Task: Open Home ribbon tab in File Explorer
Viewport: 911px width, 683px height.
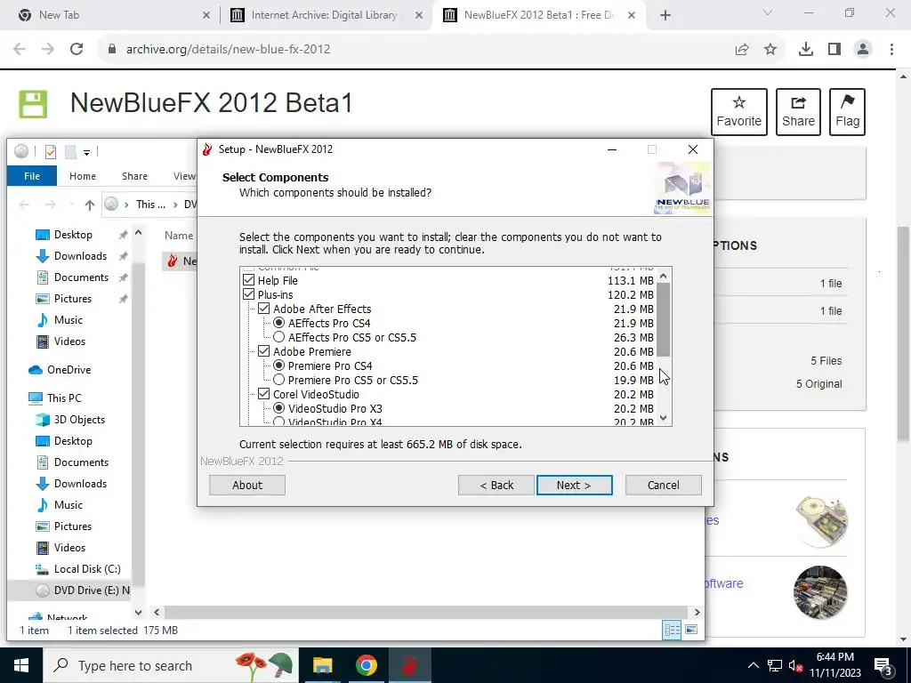Action: [83, 176]
